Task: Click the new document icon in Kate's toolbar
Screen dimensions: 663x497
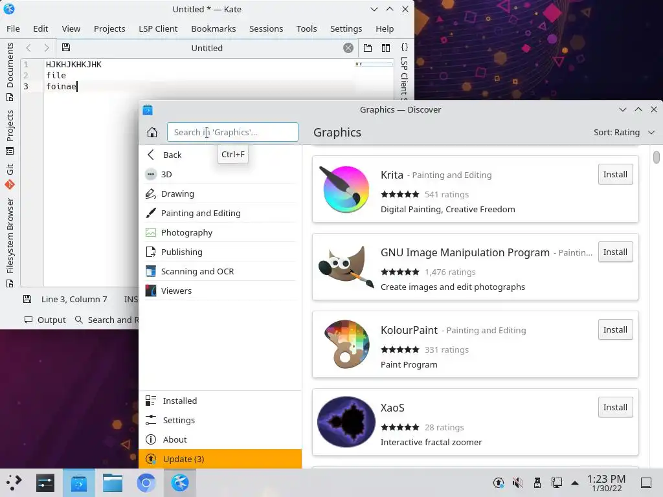Action: point(368,48)
